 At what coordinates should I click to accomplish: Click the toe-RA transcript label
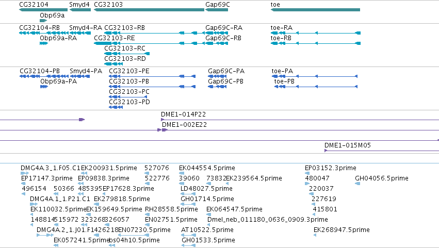(x=282, y=28)
